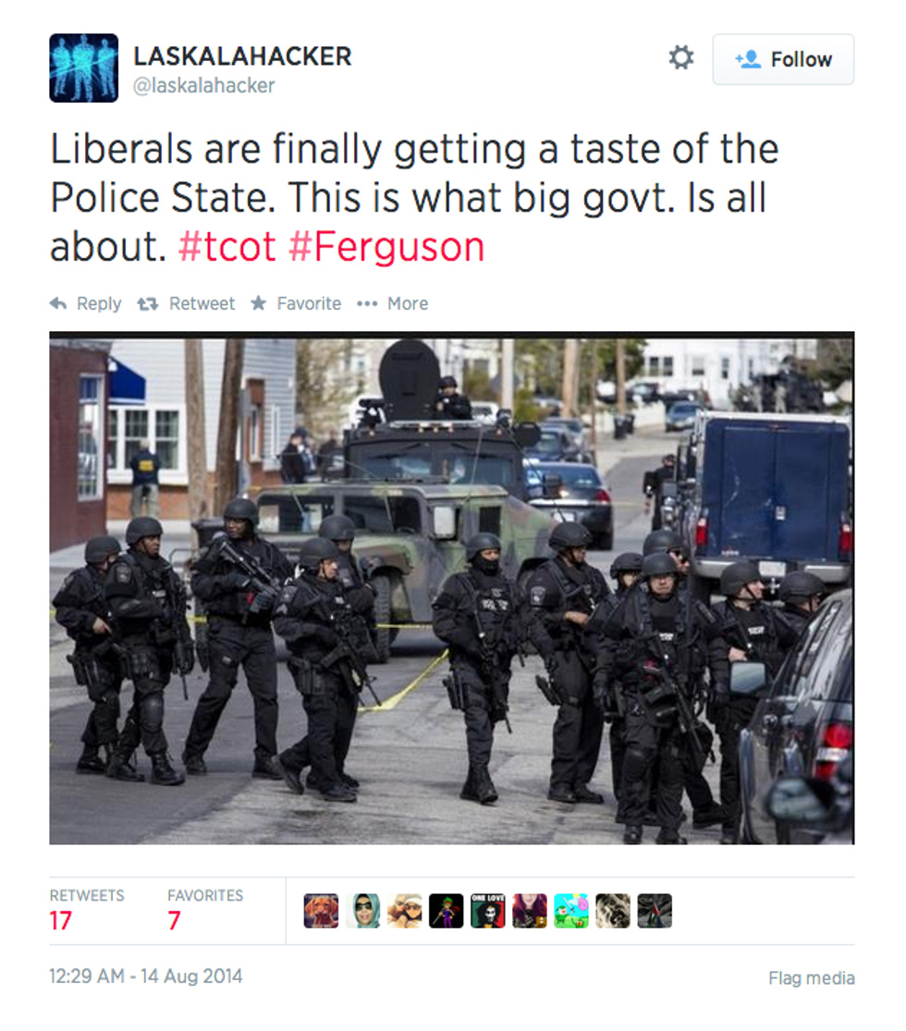View the 17 retweets count
The image size is (906, 1031).
pos(60,921)
